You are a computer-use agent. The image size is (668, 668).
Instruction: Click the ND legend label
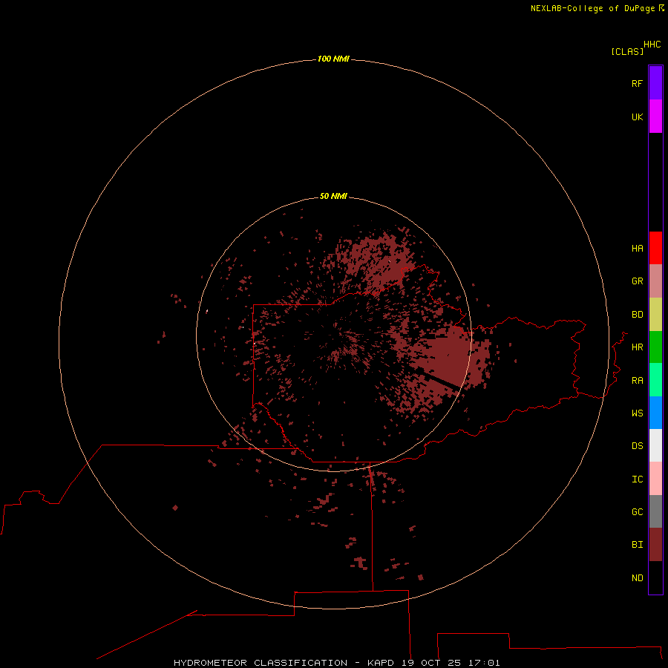click(637, 578)
